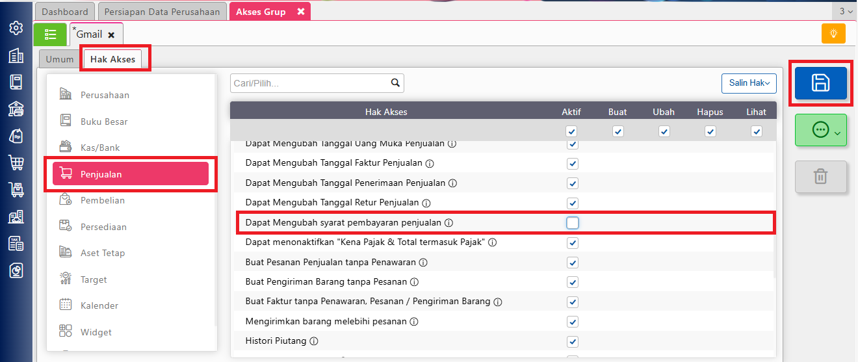Focus the Cari/Pilih search field
858x362 pixels.
310,83
